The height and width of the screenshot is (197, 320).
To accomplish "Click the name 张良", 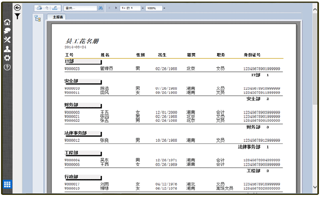I will click(104, 140).
